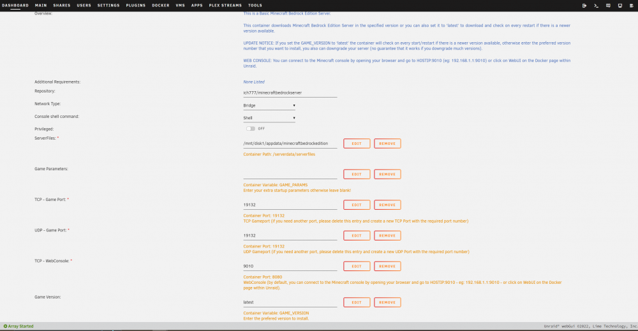Click Edit for UDP - Game Port
This screenshot has height=331, width=638.
(357, 235)
